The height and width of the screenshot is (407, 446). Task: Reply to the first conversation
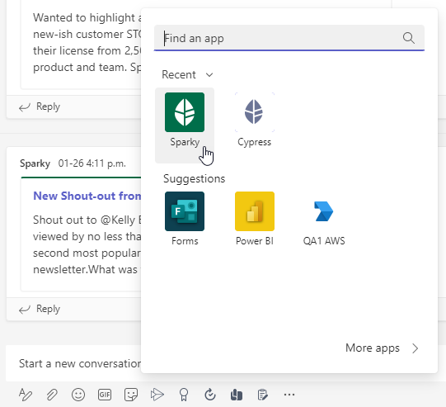pyautogui.click(x=40, y=106)
